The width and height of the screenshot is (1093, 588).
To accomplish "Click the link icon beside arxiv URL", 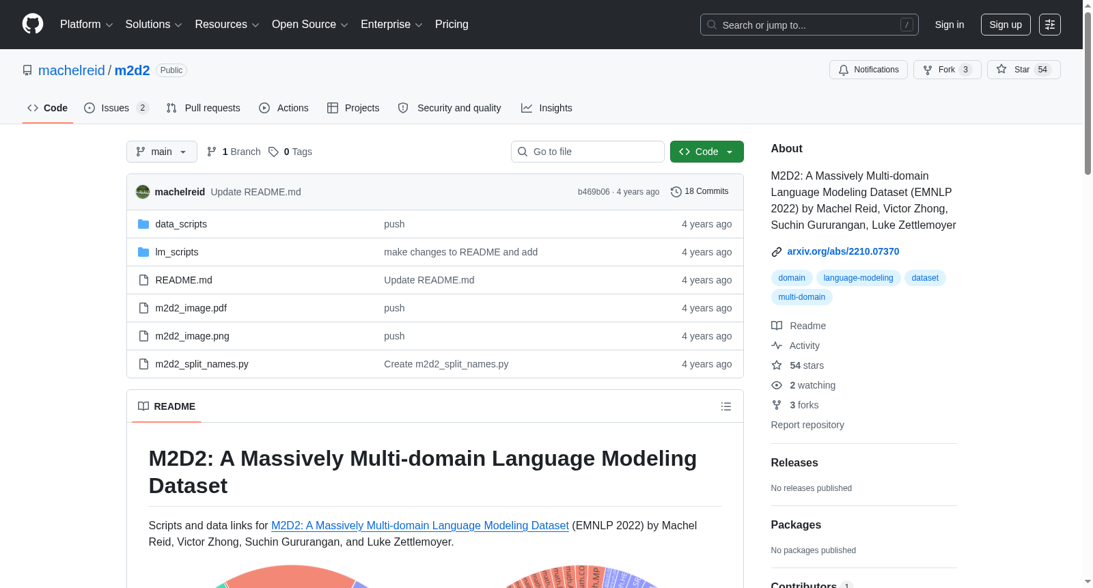I will click(777, 252).
